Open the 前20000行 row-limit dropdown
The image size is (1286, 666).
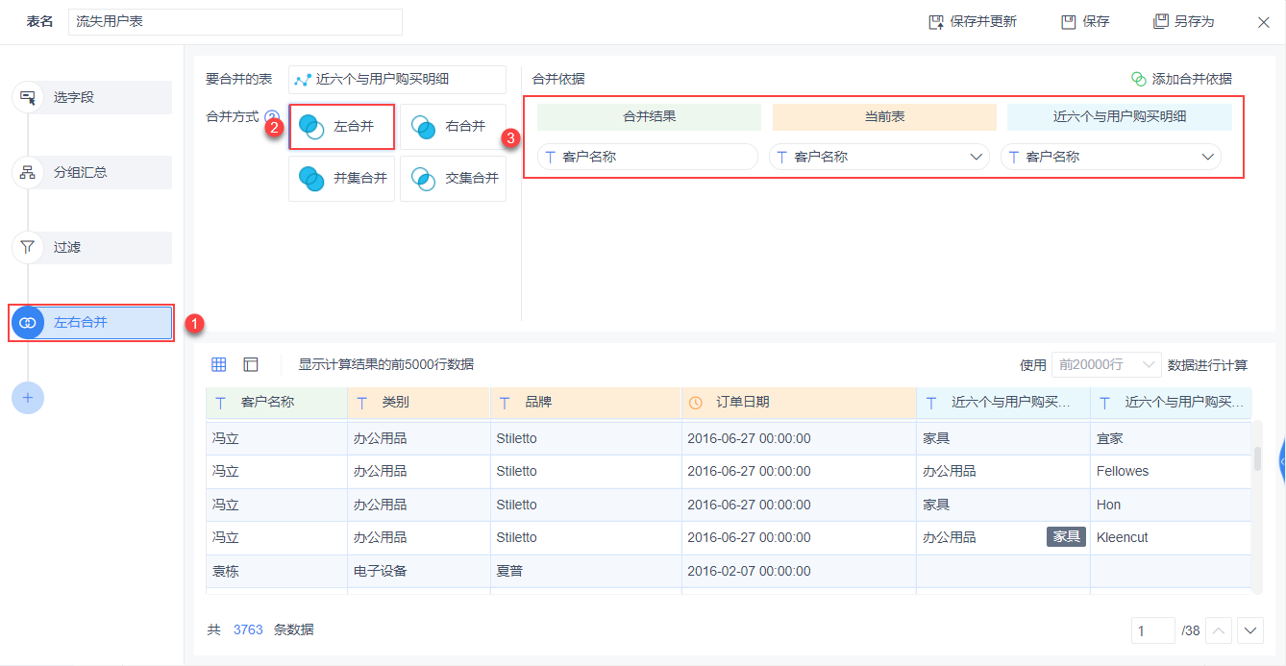coord(1106,364)
